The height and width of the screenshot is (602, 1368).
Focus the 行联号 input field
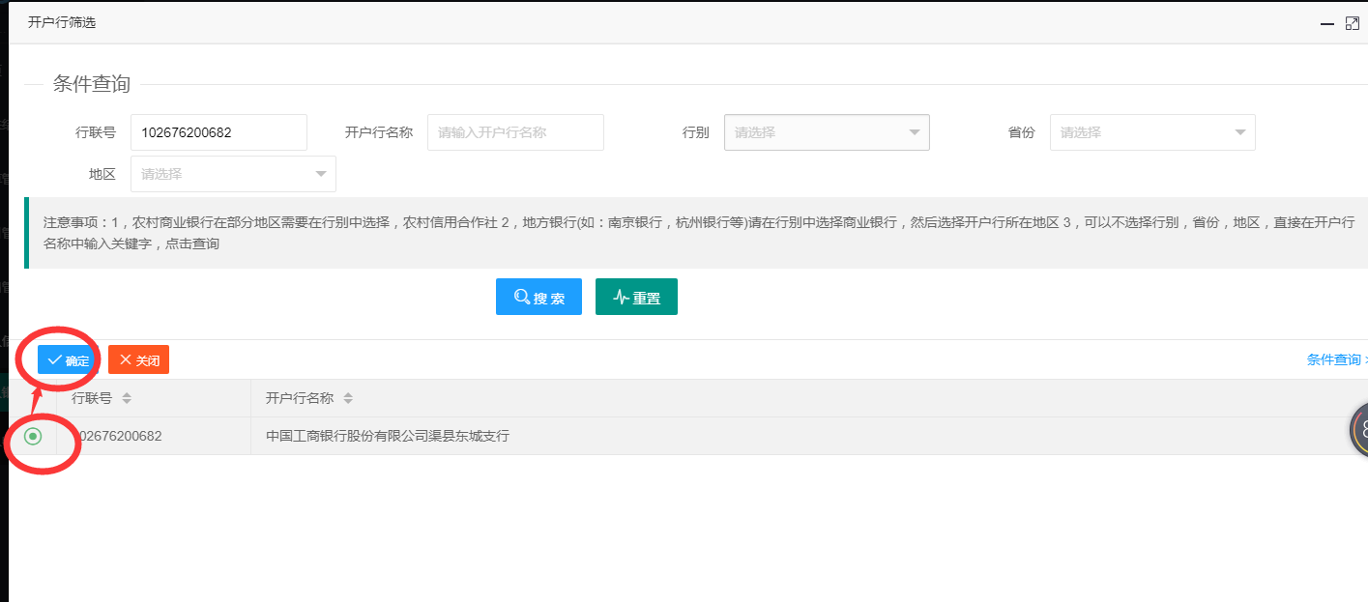218,132
